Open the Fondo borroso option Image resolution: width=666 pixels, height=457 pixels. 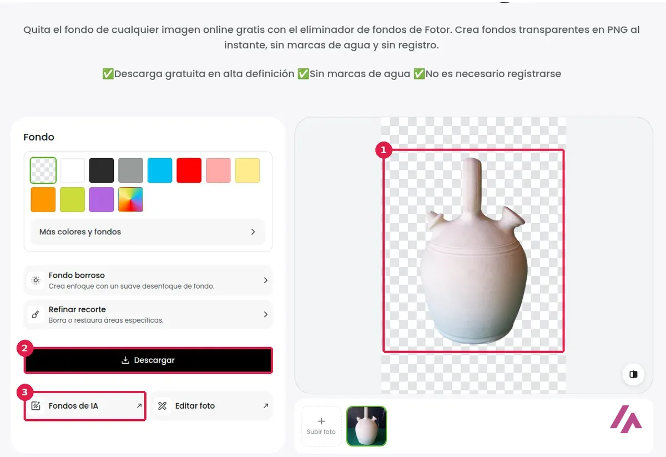tap(148, 280)
